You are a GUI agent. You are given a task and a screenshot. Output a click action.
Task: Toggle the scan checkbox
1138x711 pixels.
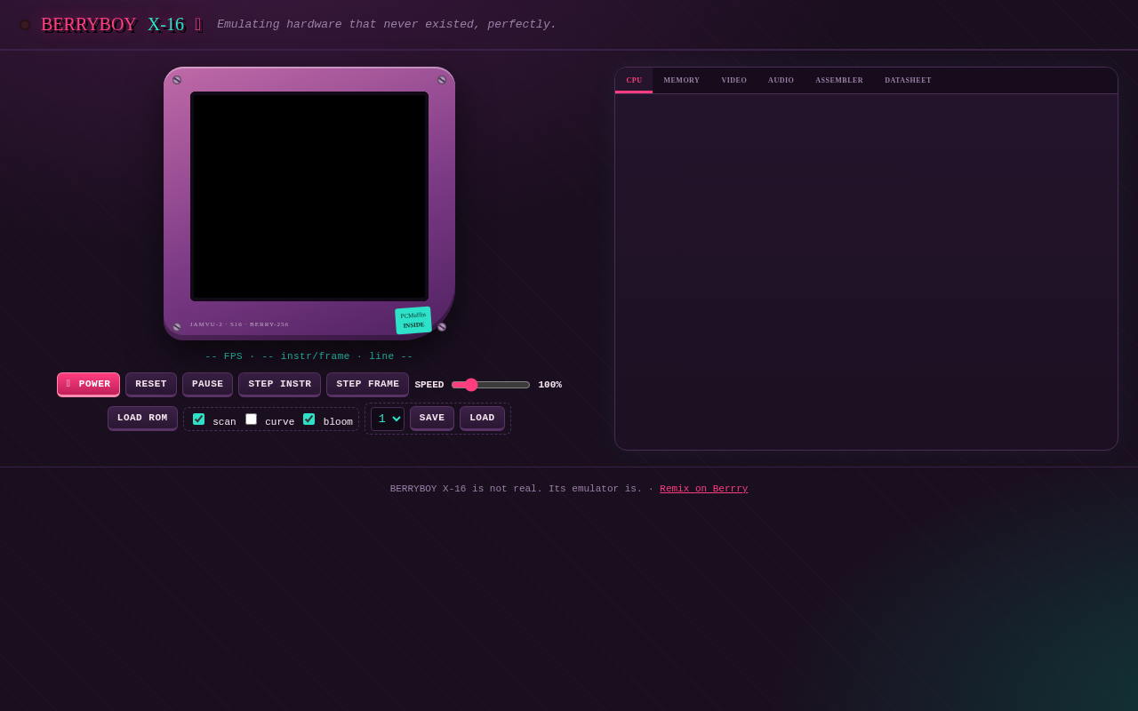click(198, 419)
